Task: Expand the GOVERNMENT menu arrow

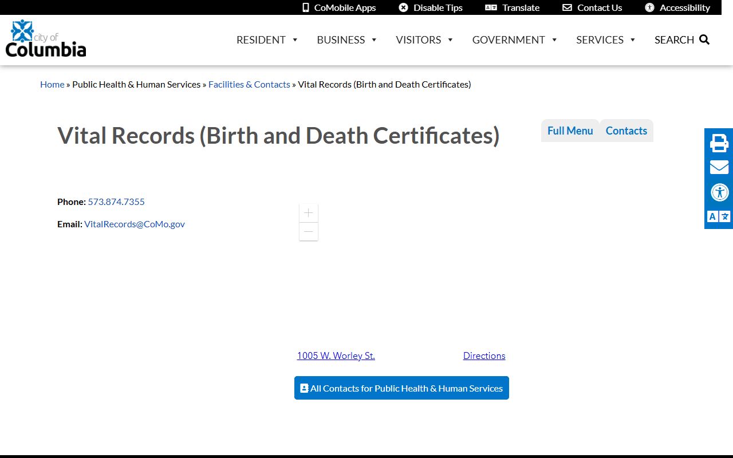Action: pos(554,40)
